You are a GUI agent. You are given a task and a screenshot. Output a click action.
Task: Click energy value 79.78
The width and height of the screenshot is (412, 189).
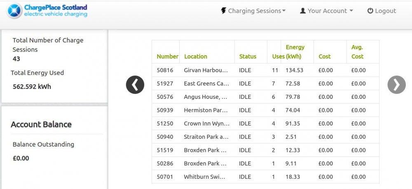pos(293,97)
